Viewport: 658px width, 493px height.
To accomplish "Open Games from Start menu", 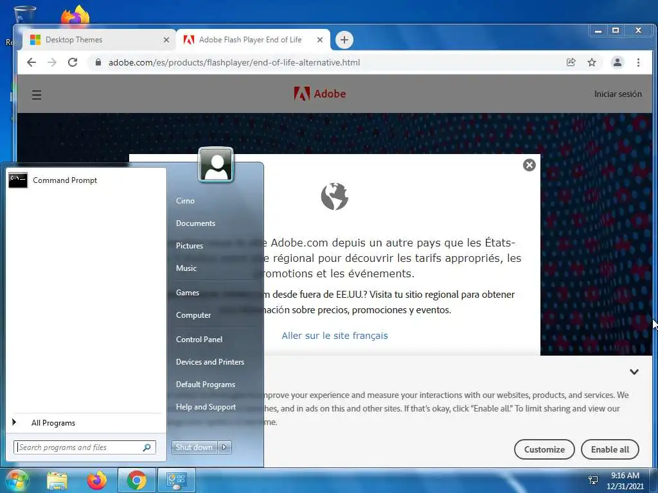I will pos(188,293).
